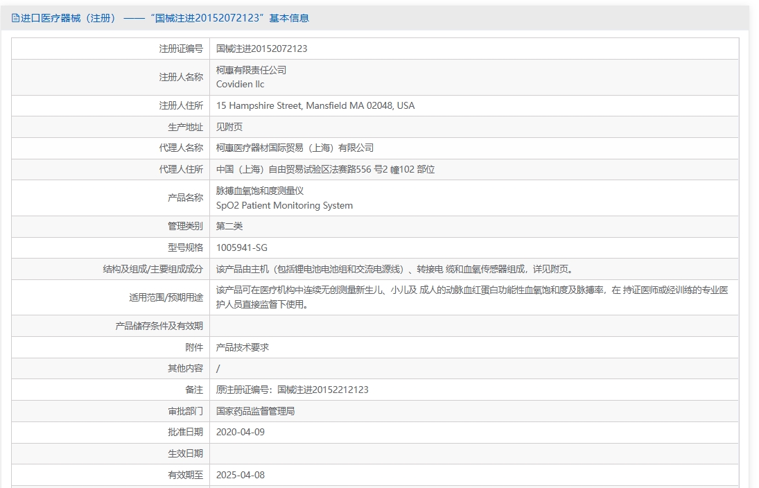Select model number 1005941-SG
This screenshot has height=488, width=759.
(x=241, y=248)
